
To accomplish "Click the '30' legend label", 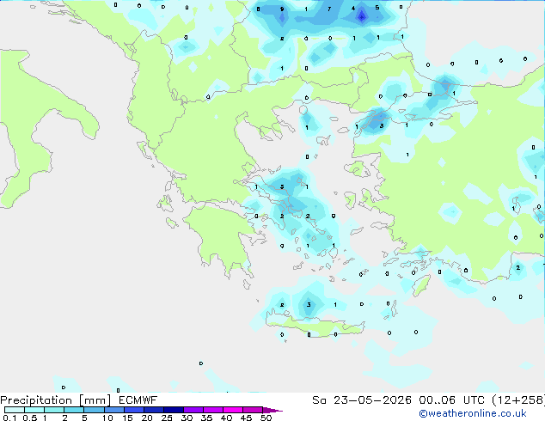I will pos(187,418).
